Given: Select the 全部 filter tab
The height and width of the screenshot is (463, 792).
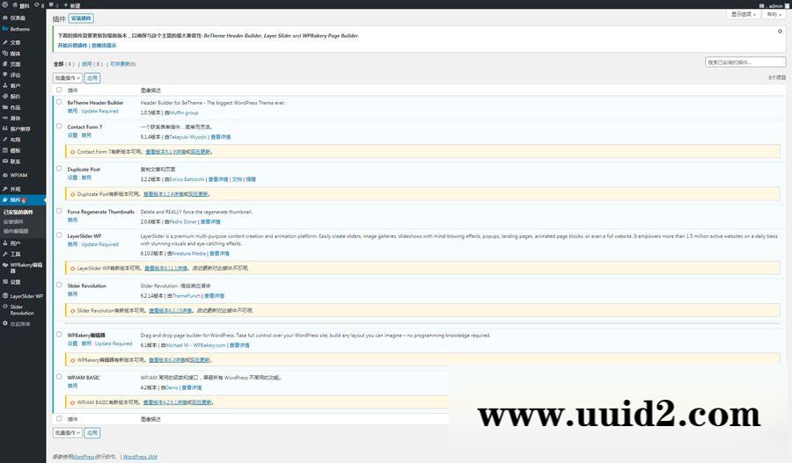Looking at the screenshot, I should tap(63, 64).
